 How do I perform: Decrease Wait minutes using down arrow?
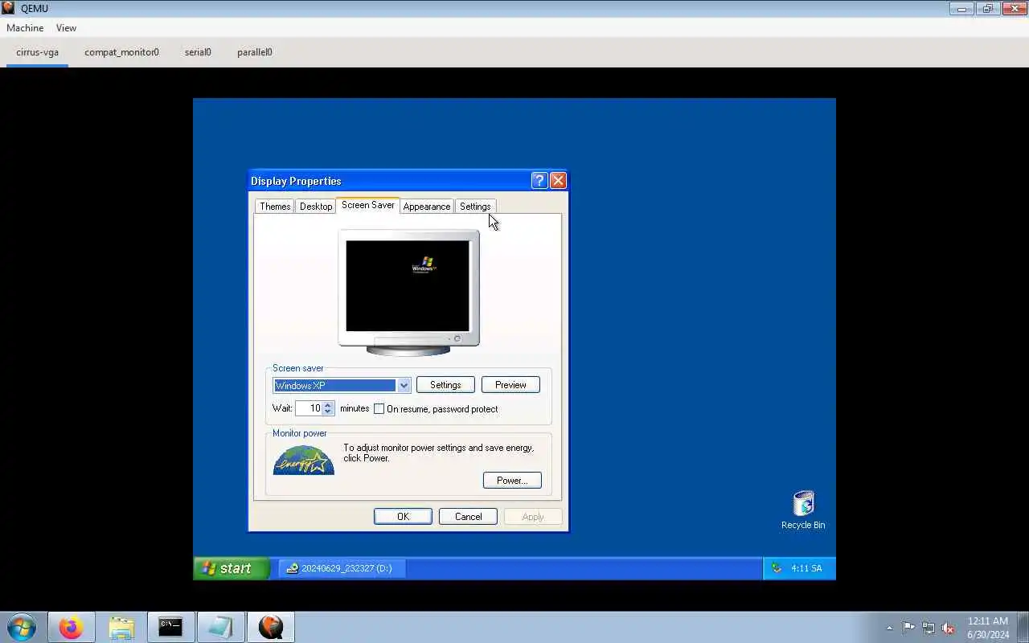[328, 412]
